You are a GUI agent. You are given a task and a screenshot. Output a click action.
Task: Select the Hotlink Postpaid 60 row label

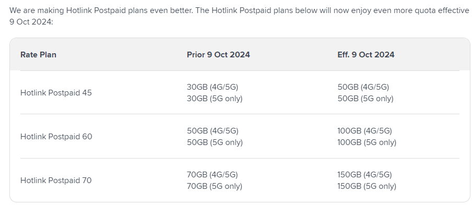pyautogui.click(x=56, y=137)
